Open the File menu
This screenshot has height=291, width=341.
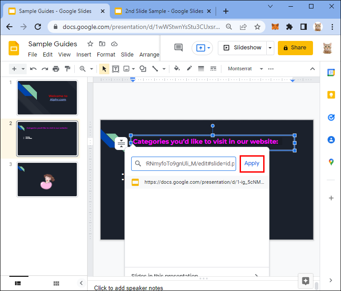point(32,54)
